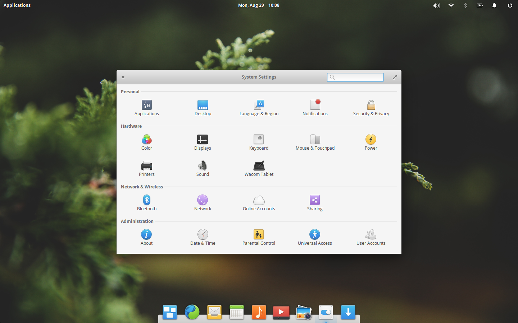Open the Color settings panel
518x323 pixels.
click(147, 142)
